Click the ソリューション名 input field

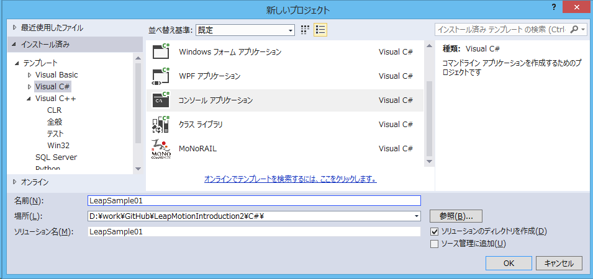[254, 231]
